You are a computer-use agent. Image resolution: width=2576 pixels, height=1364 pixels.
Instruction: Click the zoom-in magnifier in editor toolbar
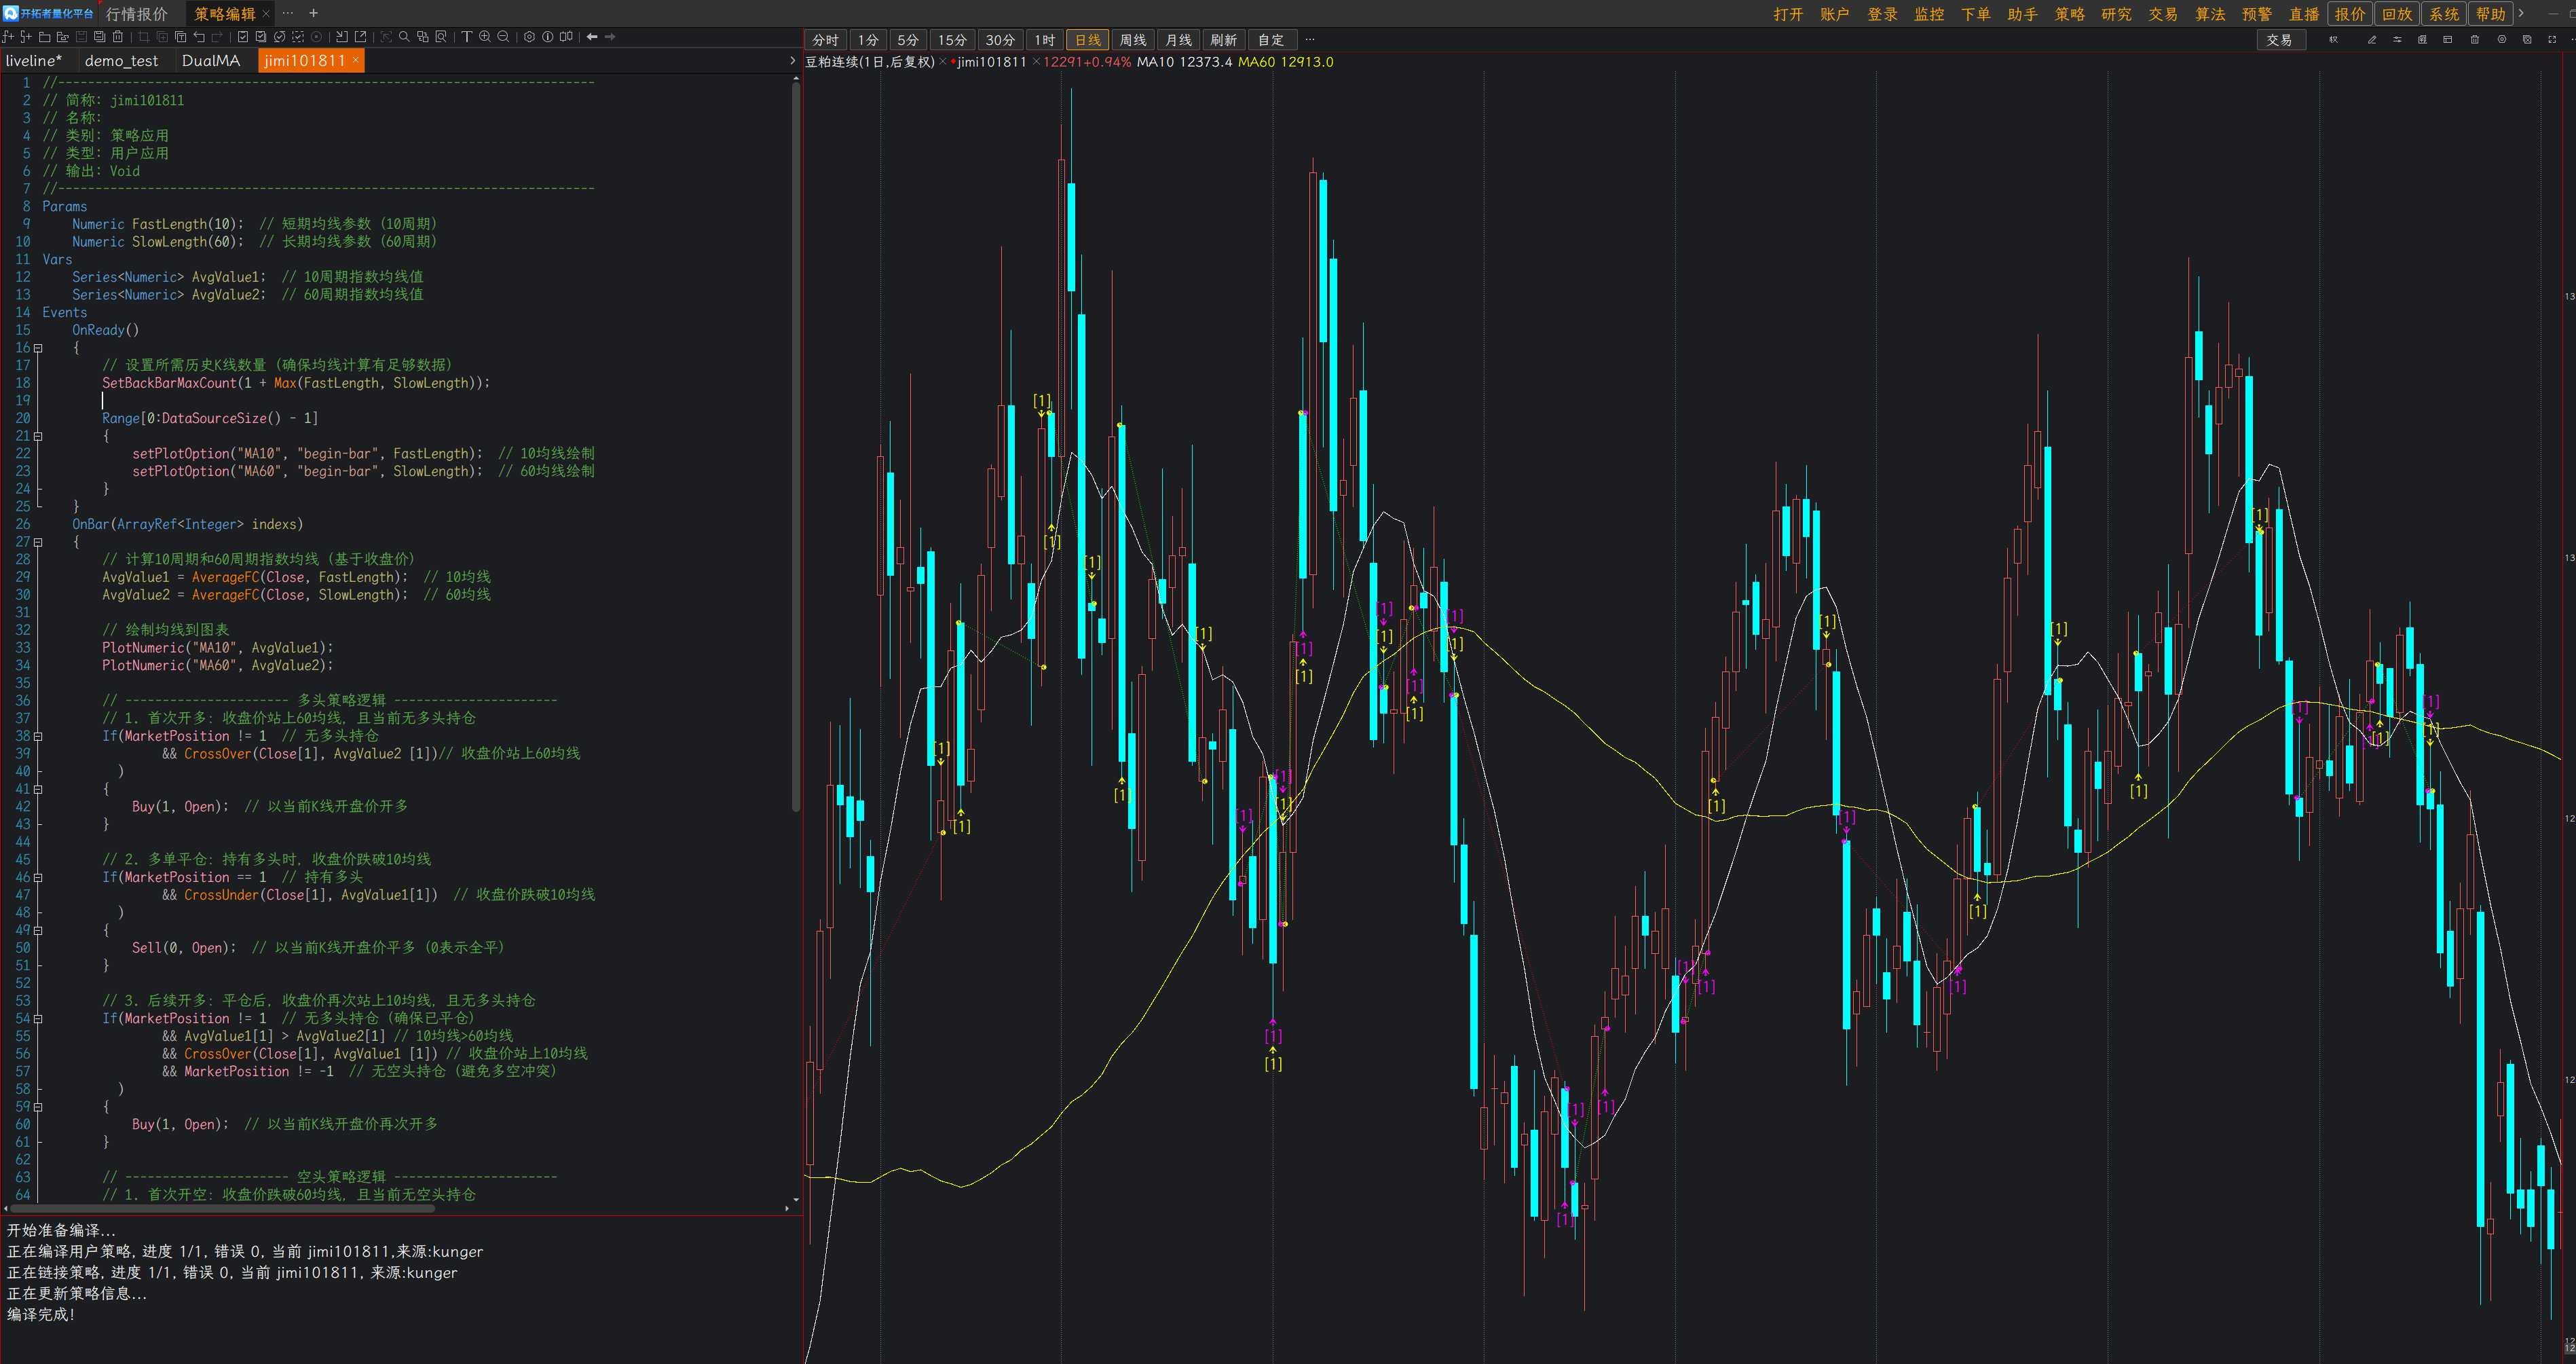485,37
